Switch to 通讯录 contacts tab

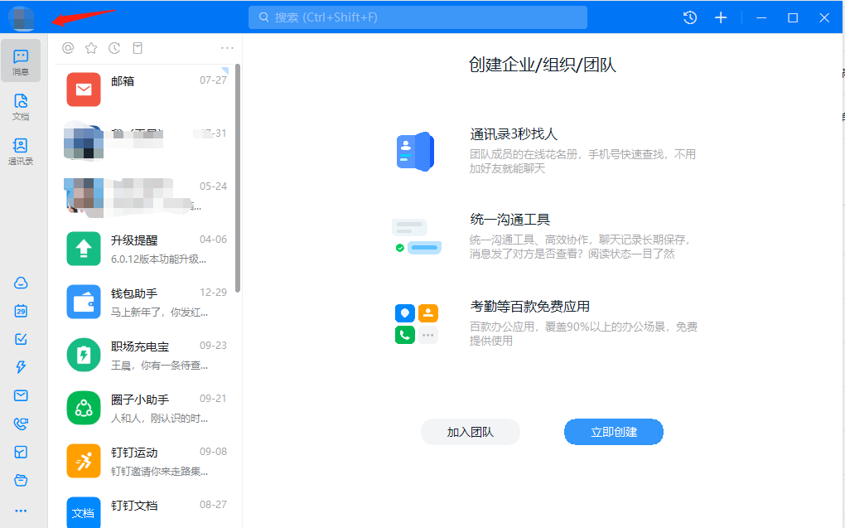(x=22, y=152)
